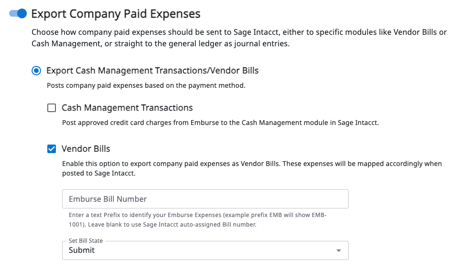Click the dropdown arrow next to Submit
Viewport: 453px width, 270px height.
(x=338, y=250)
